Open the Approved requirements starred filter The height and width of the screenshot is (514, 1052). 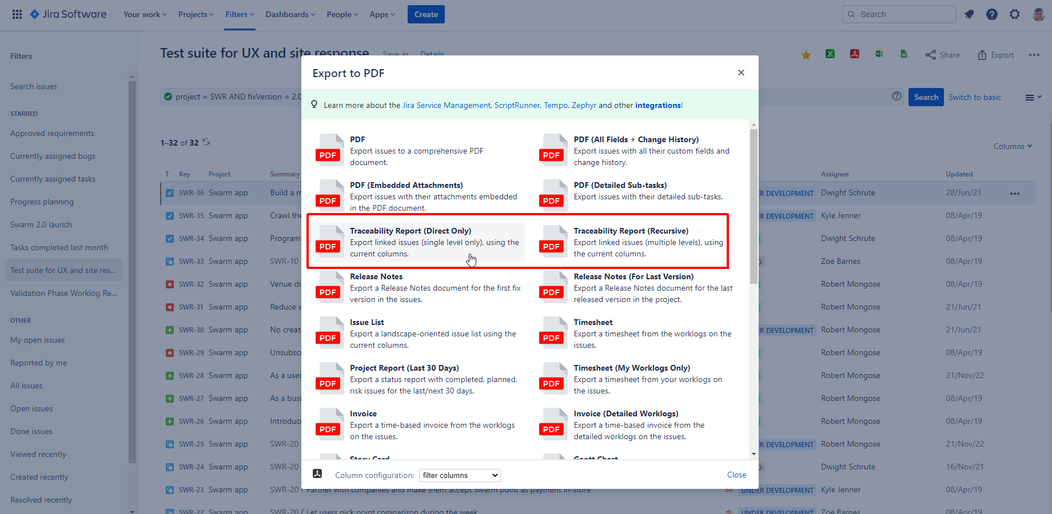click(x=52, y=133)
